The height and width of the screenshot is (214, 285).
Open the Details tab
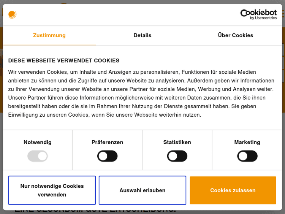click(x=142, y=35)
